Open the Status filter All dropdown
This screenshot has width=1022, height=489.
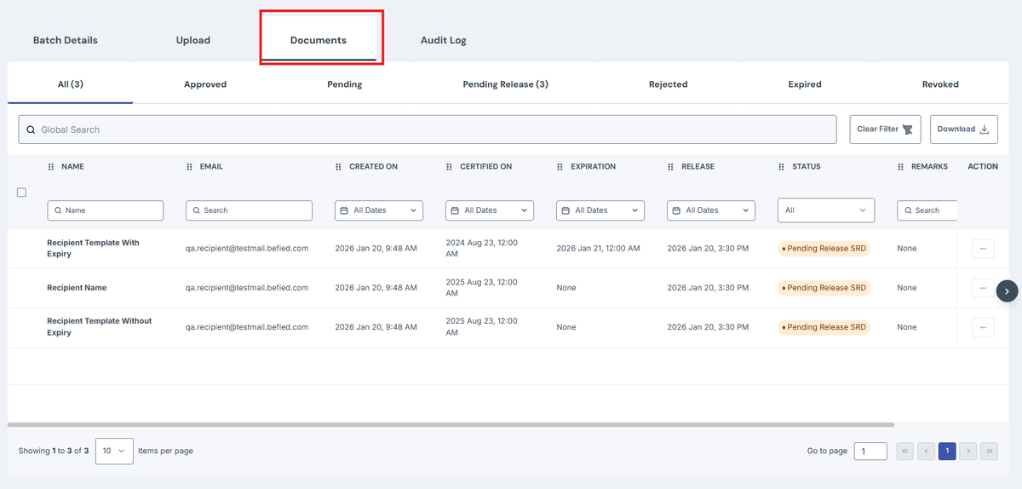[x=826, y=210]
